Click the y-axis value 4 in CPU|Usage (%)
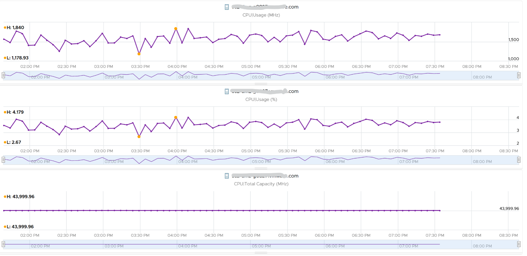Image resolution: width=527 pixels, height=256 pixels. (x=518, y=118)
